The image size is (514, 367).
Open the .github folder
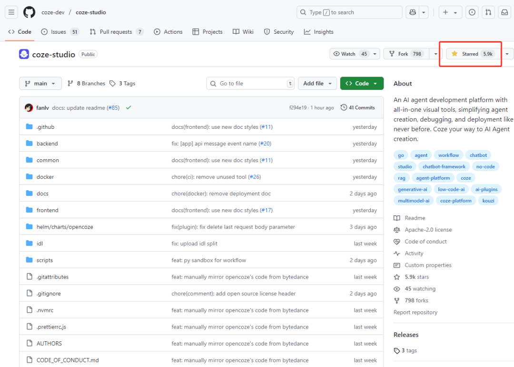coord(46,127)
